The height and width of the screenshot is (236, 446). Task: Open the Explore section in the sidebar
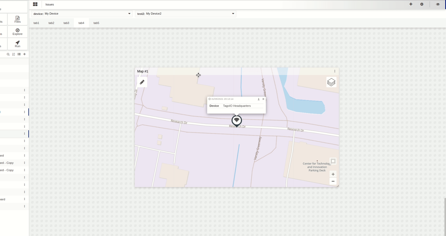17,32
